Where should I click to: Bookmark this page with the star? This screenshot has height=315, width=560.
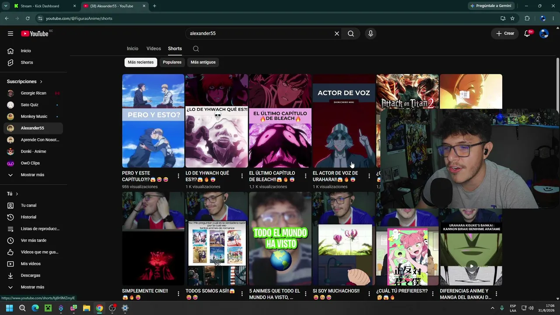click(512, 18)
